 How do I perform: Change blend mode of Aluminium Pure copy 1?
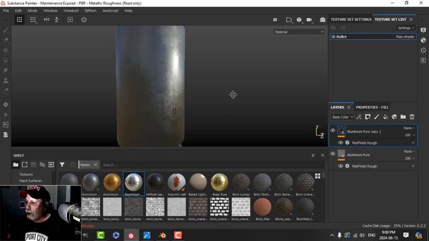(409, 128)
